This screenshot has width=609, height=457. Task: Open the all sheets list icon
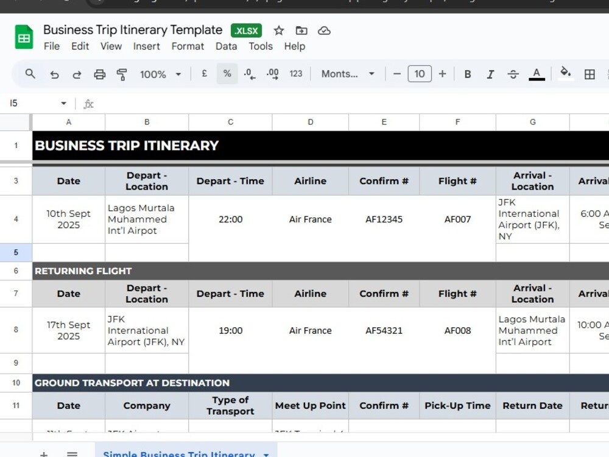(72, 453)
